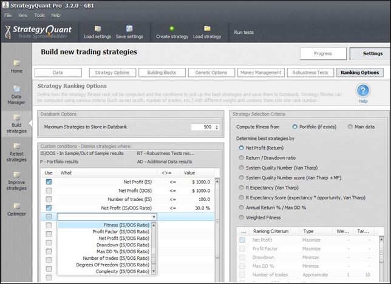Check the Net Profit (OOS) condition checkbox
391x284 pixels.
pyautogui.click(x=49, y=191)
